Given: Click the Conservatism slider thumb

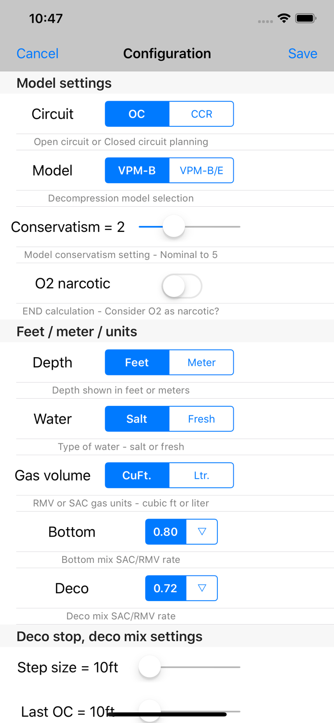Looking at the screenshot, I should pyautogui.click(x=174, y=227).
